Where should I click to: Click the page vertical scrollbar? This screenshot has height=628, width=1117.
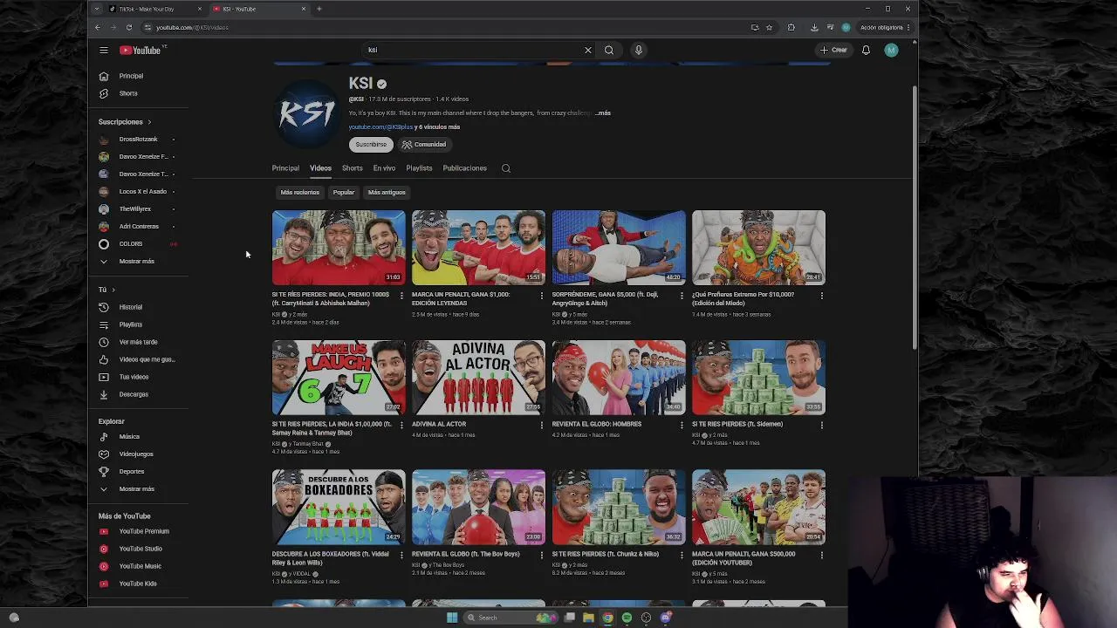point(914,218)
